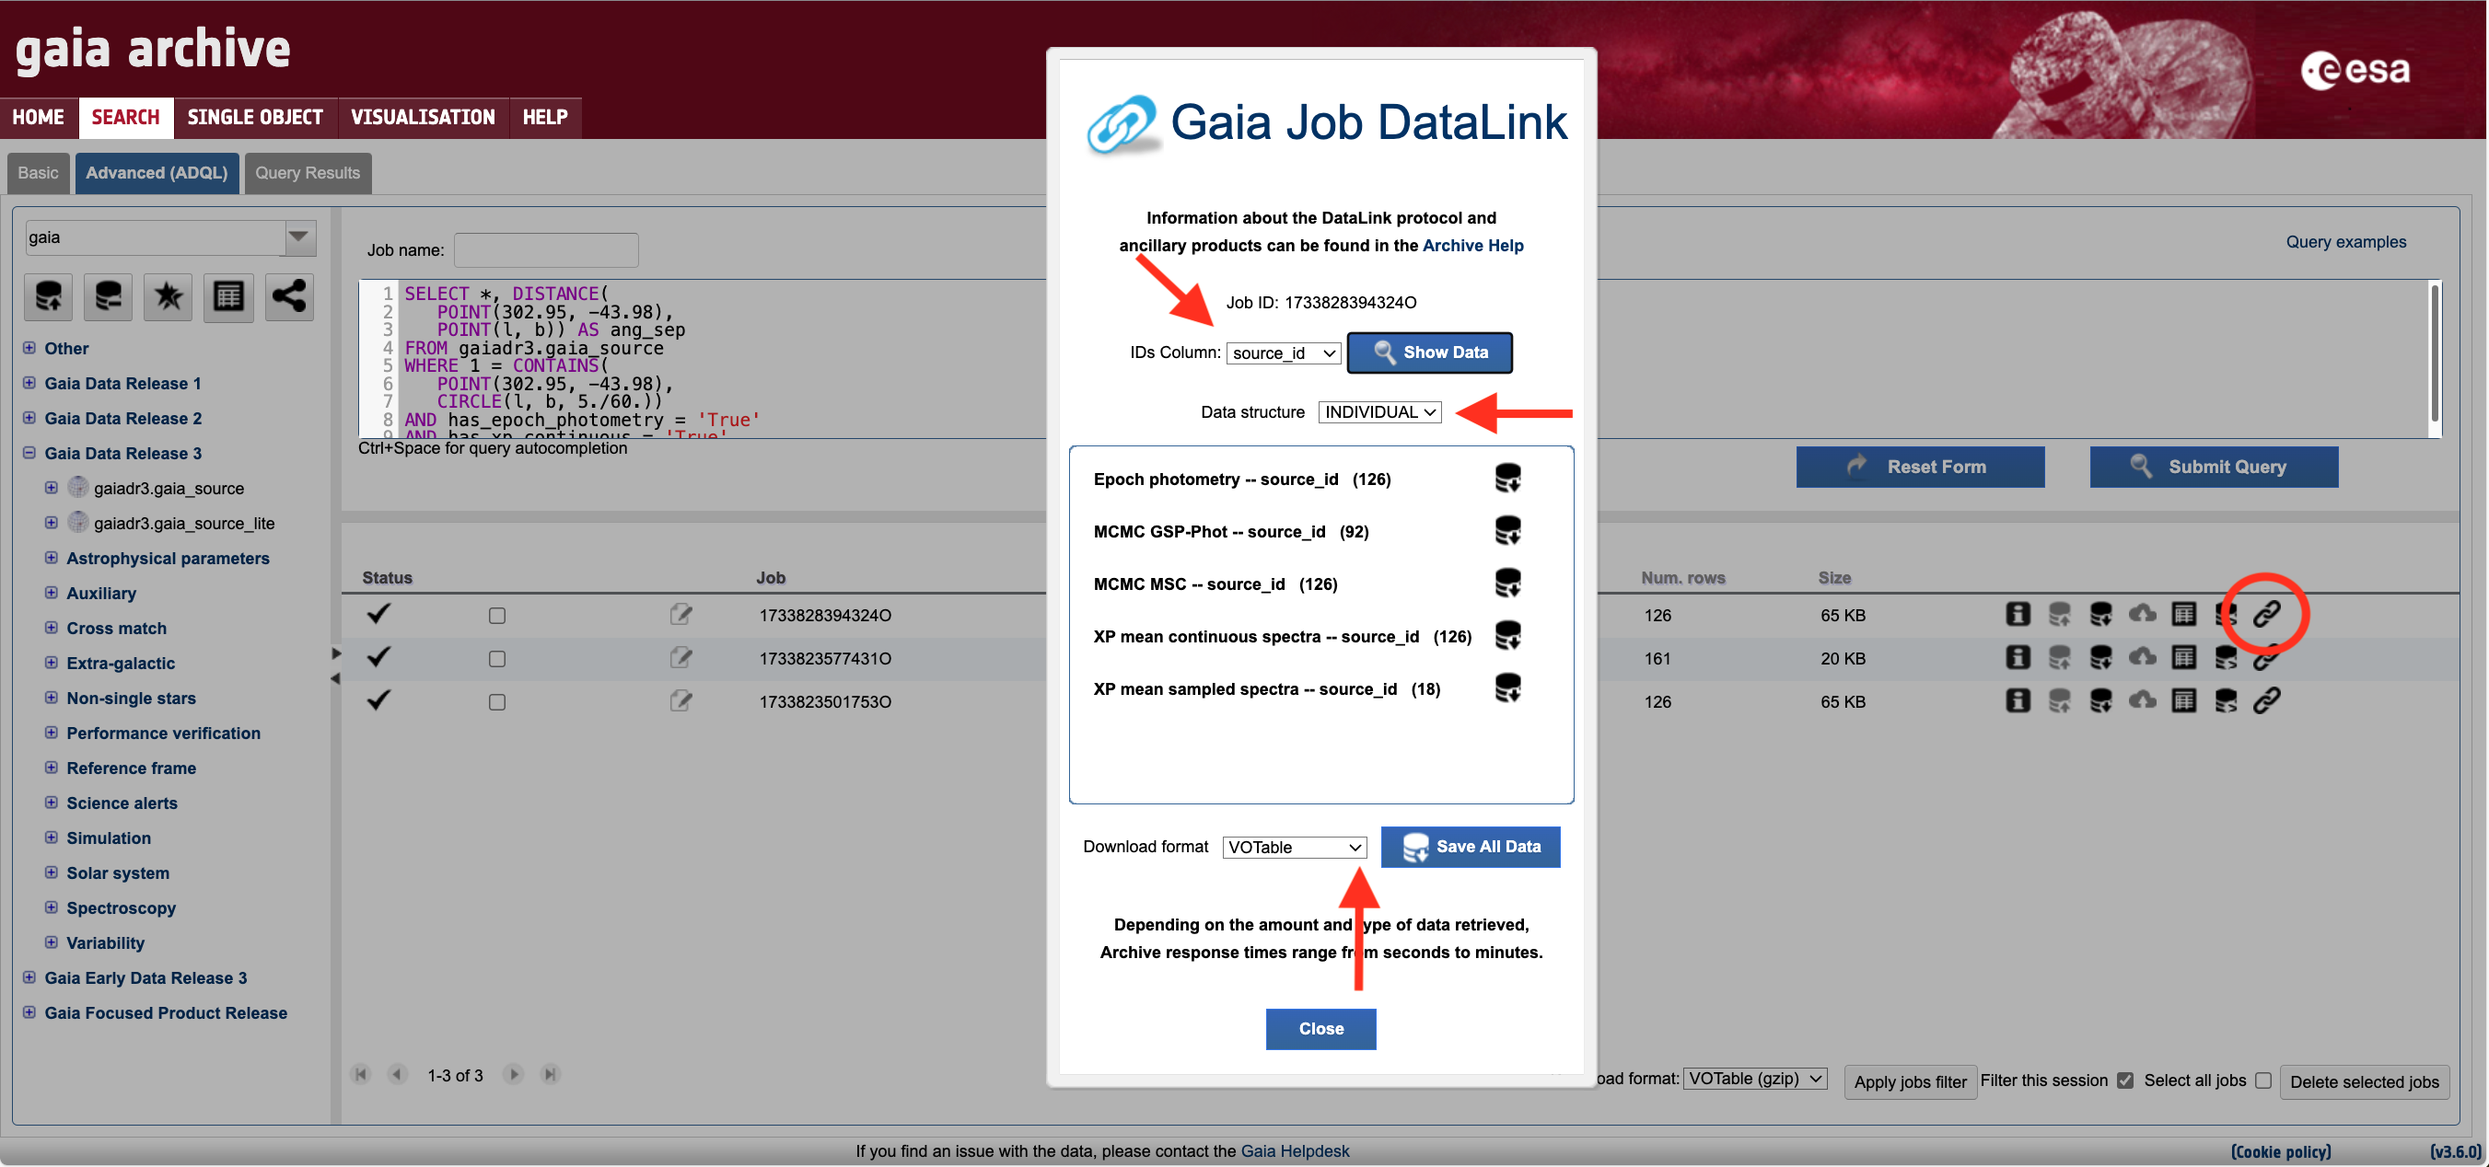Click the Show Data button

click(x=1429, y=352)
